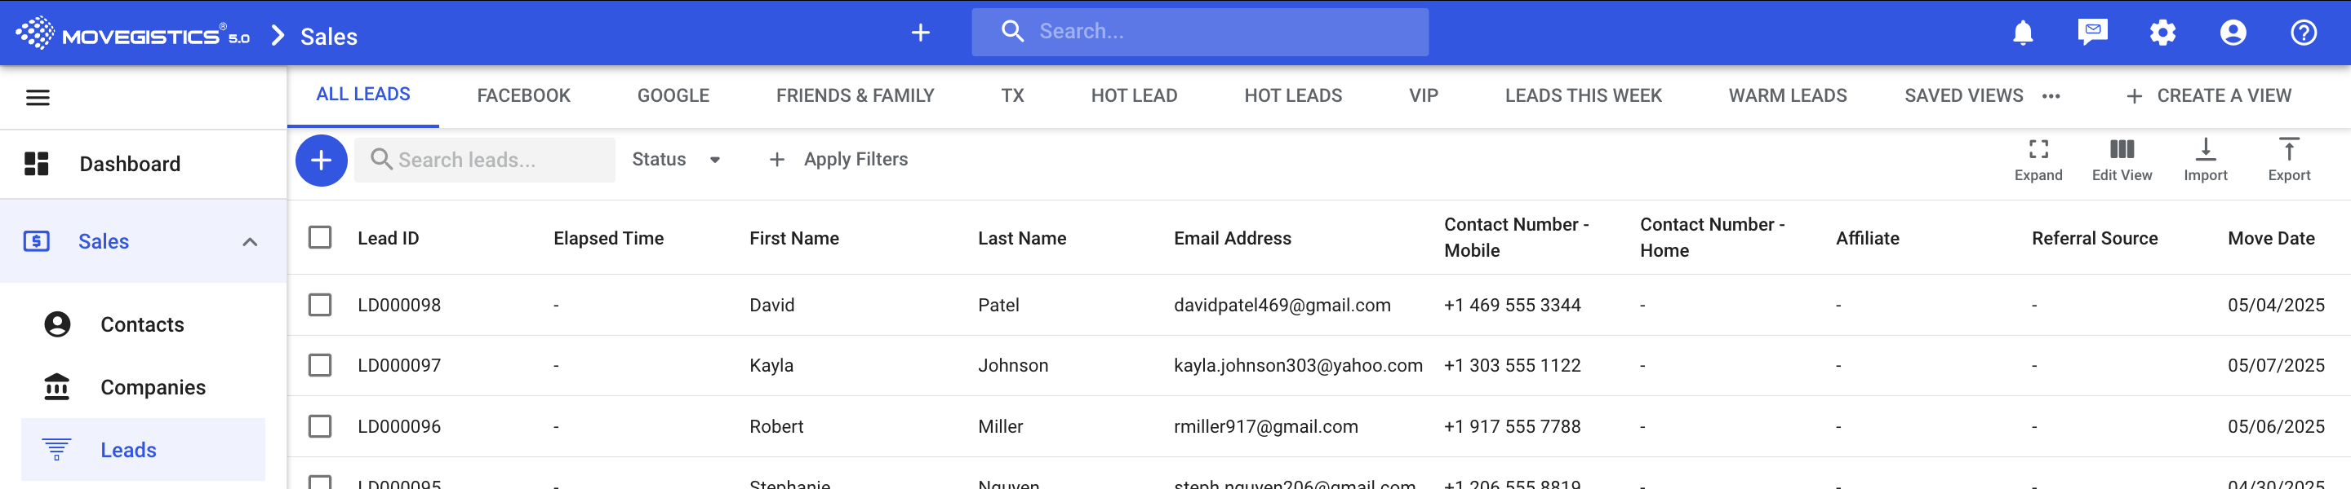Collapse the Sales sidebar section
The image size is (2351, 489).
249,241
